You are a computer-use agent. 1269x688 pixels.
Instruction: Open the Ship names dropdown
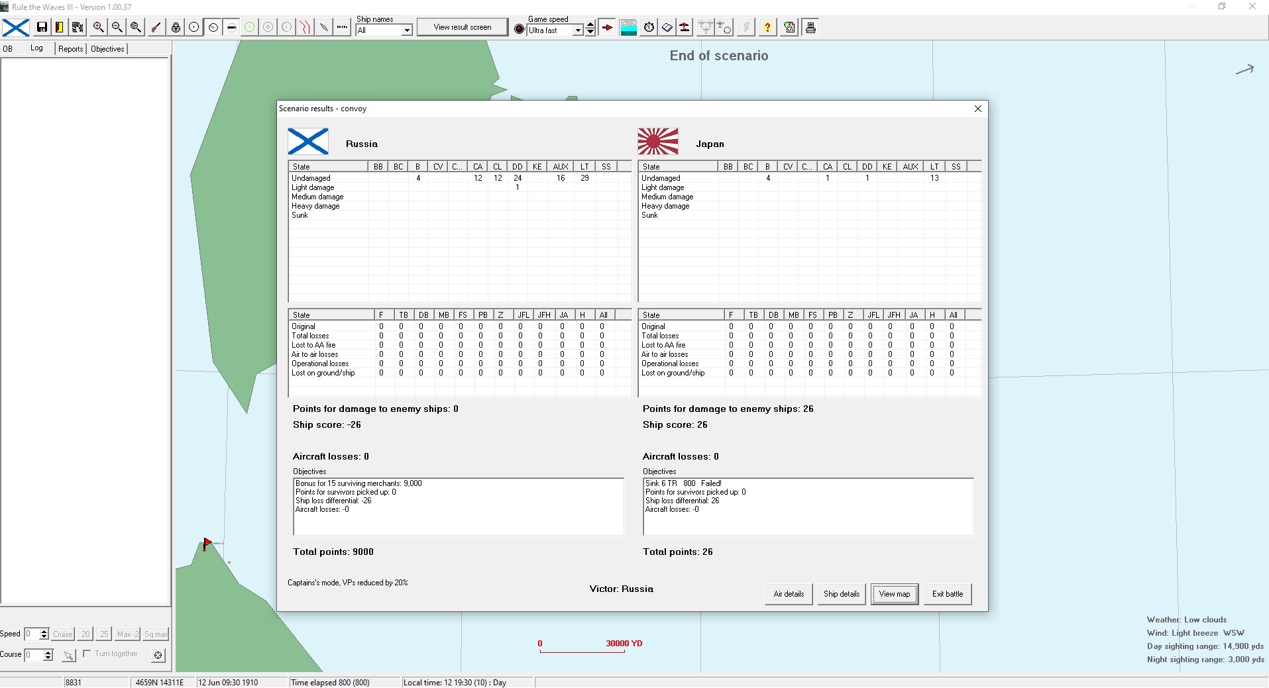(x=407, y=30)
